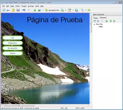The height and width of the screenshot is (110, 123).
Task: Click the green up-arrow publish icon in the toolbar
Action: point(89,10)
